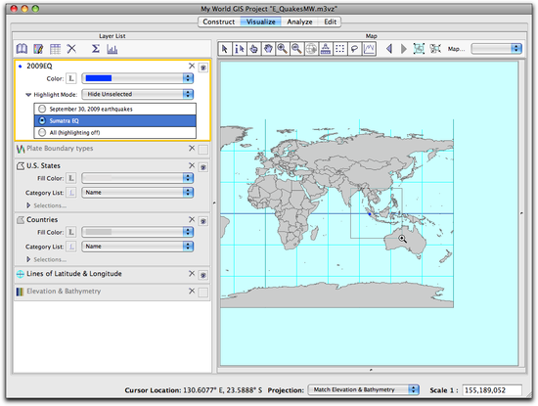Open the layer table icon

55,49
